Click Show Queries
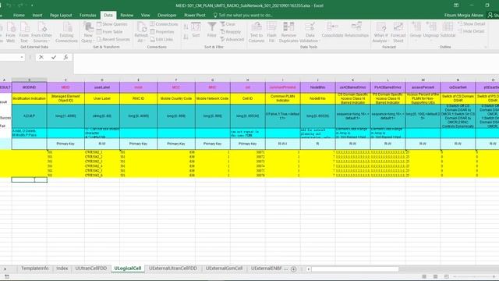This screenshot has height=281, width=499. pos(112,24)
